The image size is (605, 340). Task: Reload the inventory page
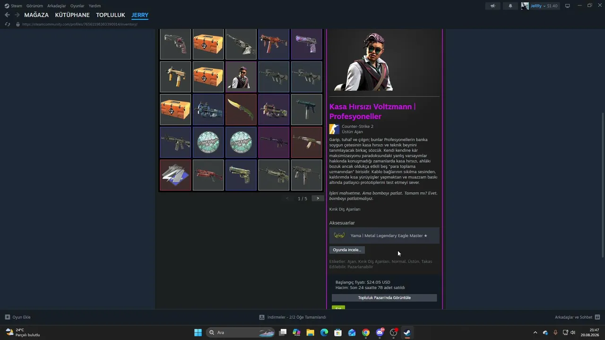[8, 24]
